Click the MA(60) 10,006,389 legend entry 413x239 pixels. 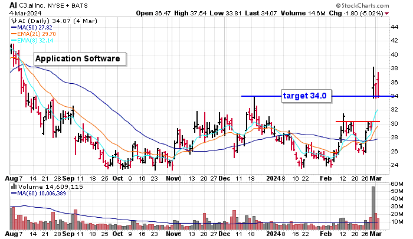pos(38,194)
